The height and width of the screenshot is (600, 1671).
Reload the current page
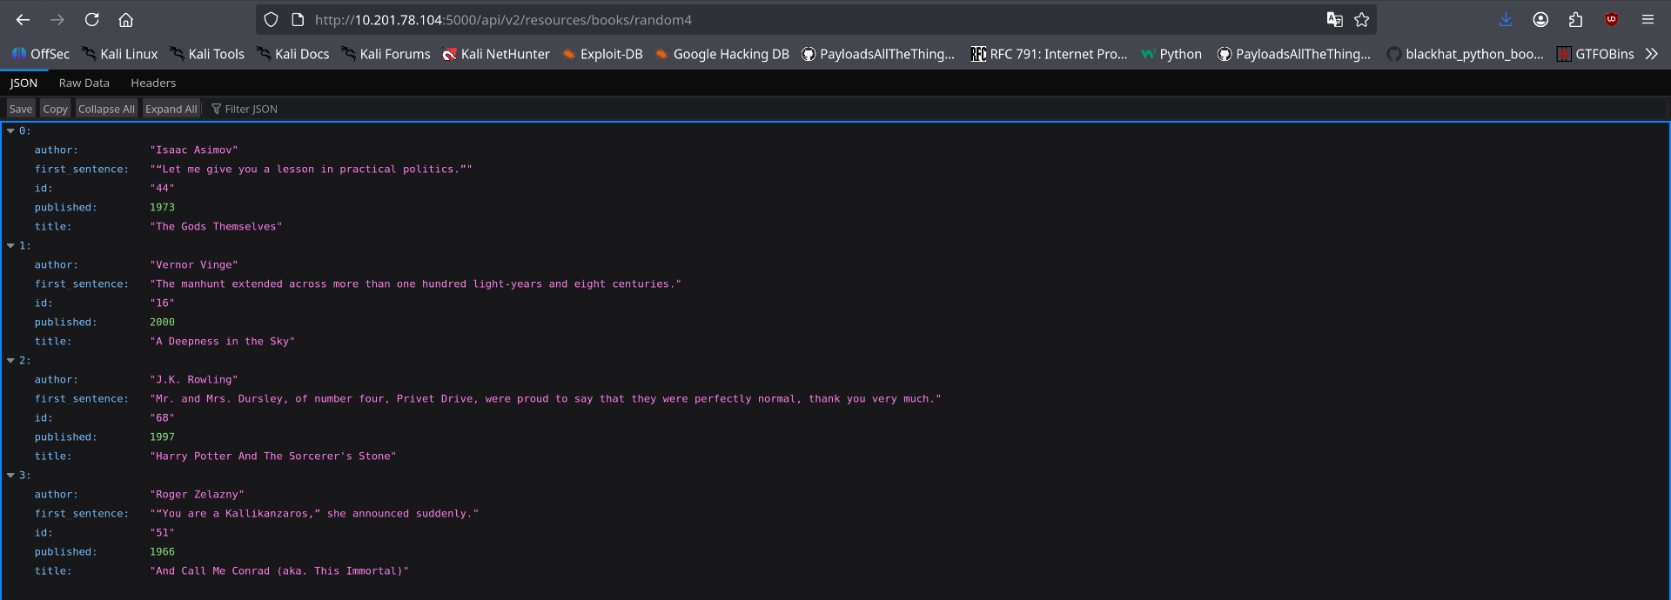(x=91, y=20)
